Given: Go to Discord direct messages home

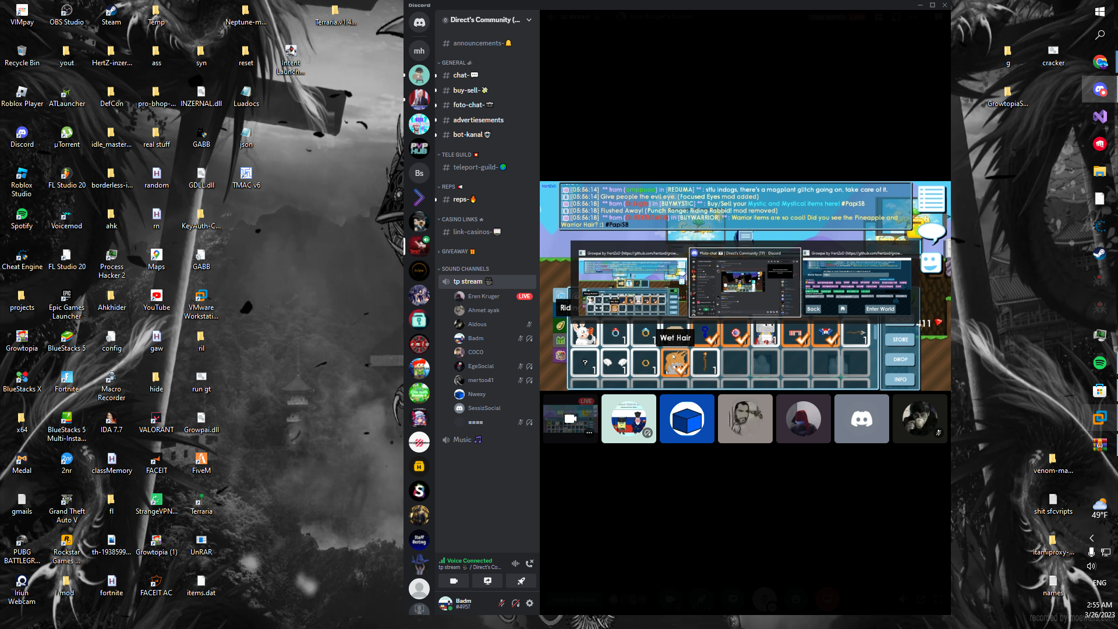Looking at the screenshot, I should pyautogui.click(x=419, y=23).
